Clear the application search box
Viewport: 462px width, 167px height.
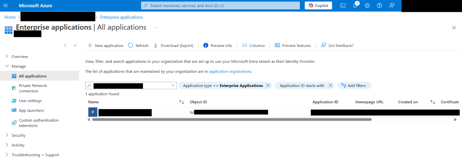coord(173,86)
